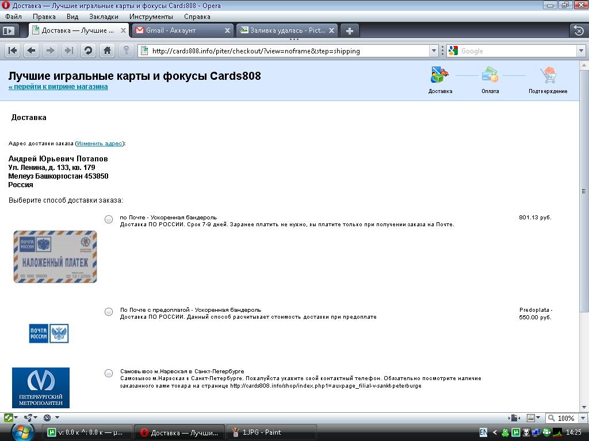This screenshot has width=589, height=441.
Task: Click the Почта России logo image
Action: pos(49,334)
